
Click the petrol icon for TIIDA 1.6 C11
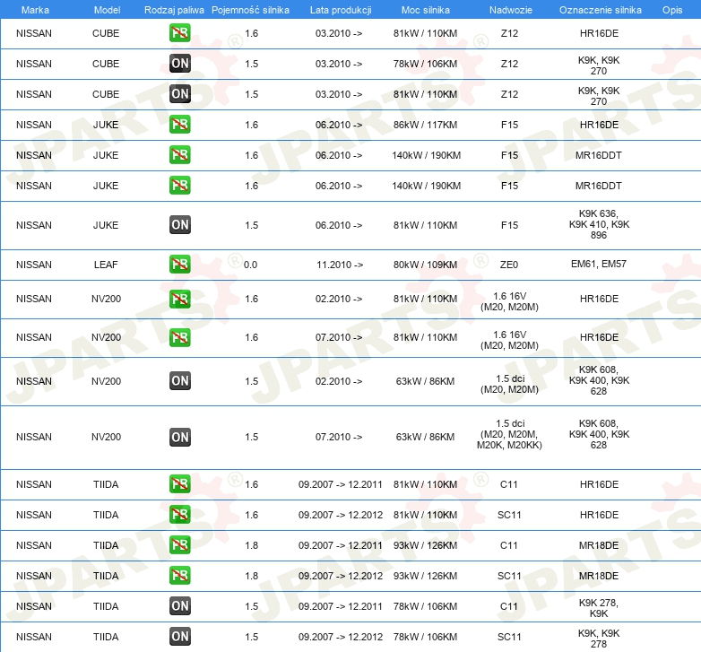[x=179, y=484]
